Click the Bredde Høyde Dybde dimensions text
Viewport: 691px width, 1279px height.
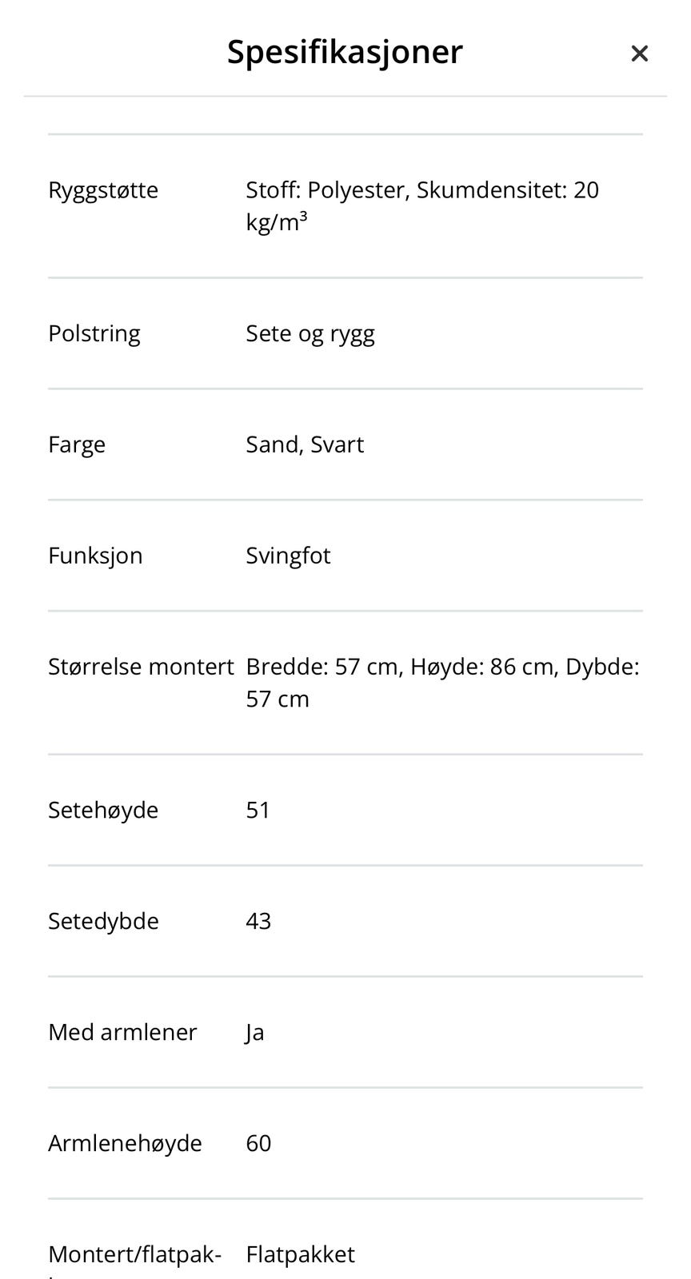442,683
